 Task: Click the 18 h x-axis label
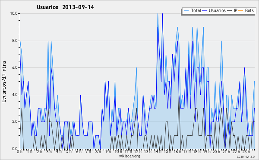[197, 152]
